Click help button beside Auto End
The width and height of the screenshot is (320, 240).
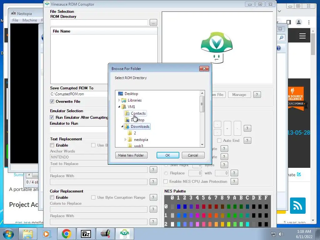click(247, 140)
